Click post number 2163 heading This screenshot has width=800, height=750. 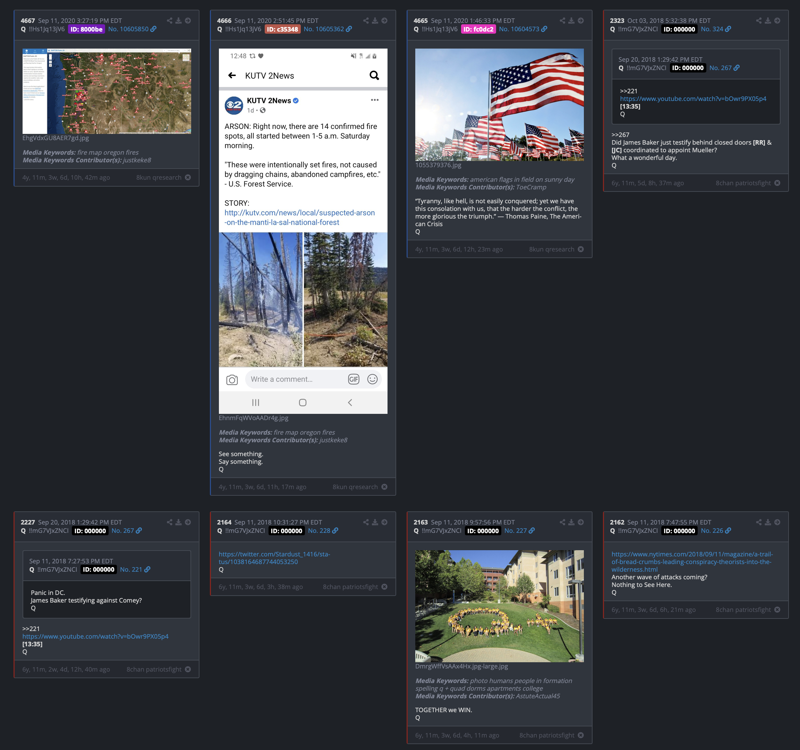(x=420, y=522)
